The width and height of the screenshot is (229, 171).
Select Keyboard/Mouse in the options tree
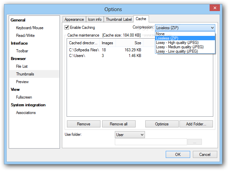[30, 28]
